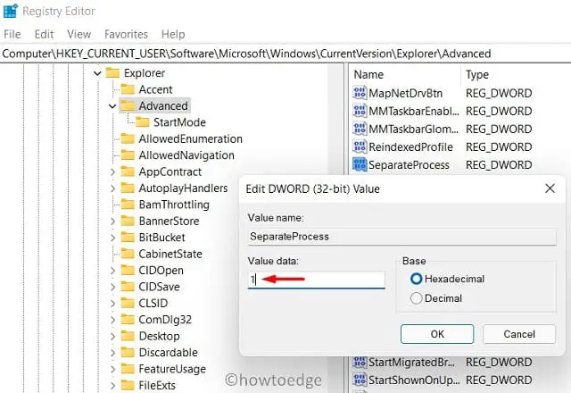The width and height of the screenshot is (571, 393).
Task: Select the FeatureUsage folder icon
Action: point(128,369)
